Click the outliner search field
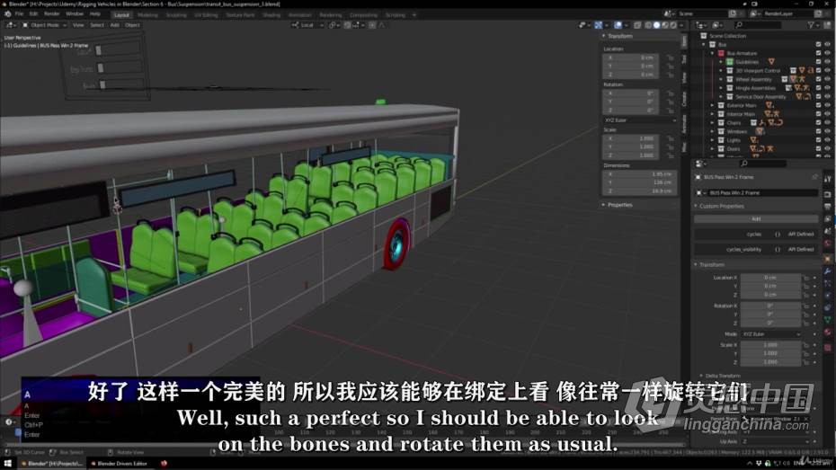The image size is (836, 470). [x=758, y=25]
